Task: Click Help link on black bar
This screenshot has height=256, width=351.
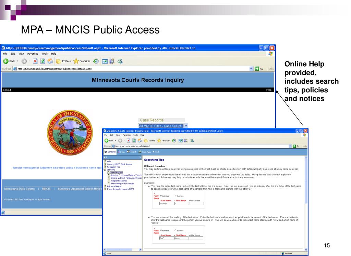Action: click(x=269, y=90)
